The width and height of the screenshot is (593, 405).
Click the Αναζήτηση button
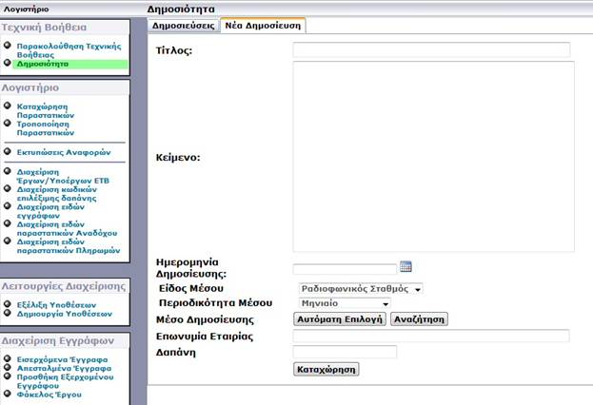click(x=419, y=319)
